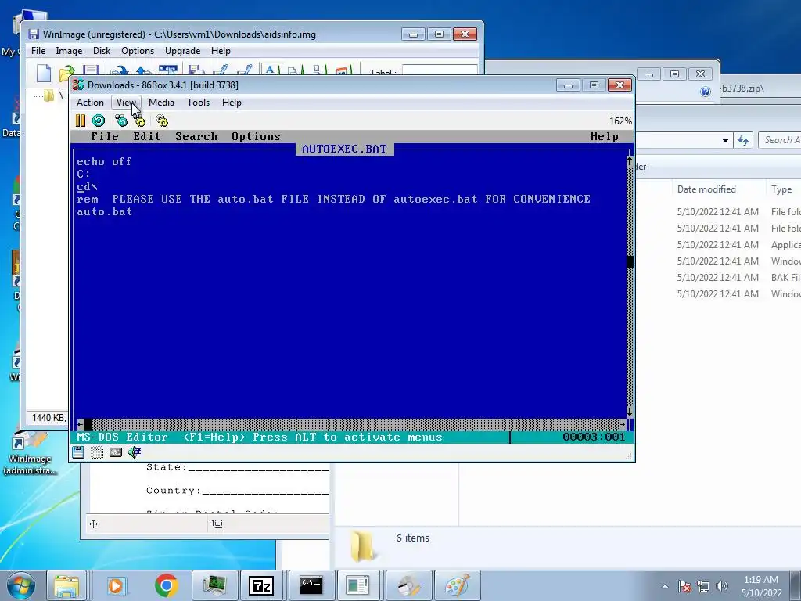
Task: Click in Explorer search box
Action: point(780,140)
